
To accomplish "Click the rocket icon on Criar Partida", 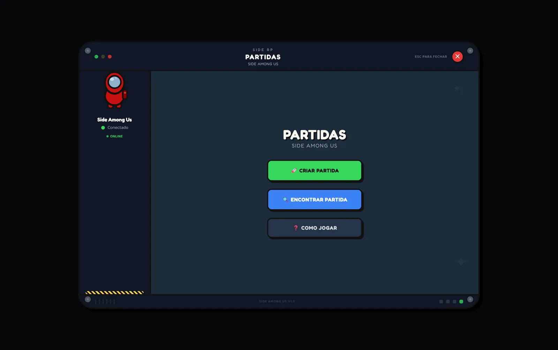I will tap(294, 171).
